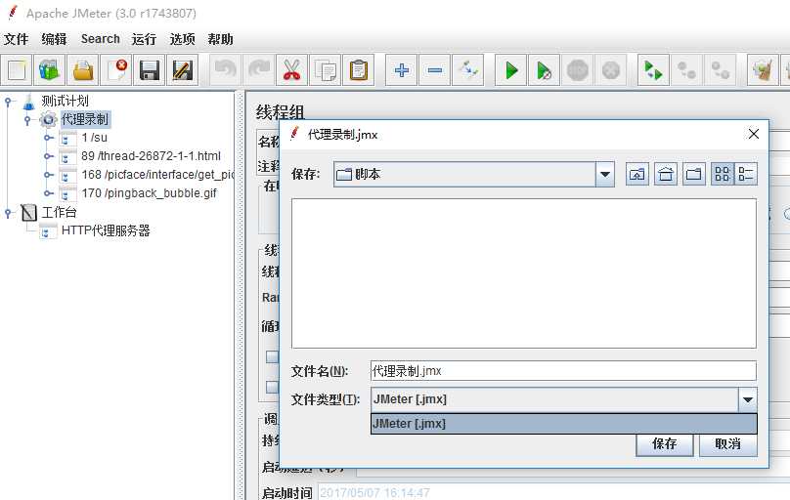790x500 pixels.
Task: Select 170 /pingback_bubble.gif in tree
Action: 150,193
